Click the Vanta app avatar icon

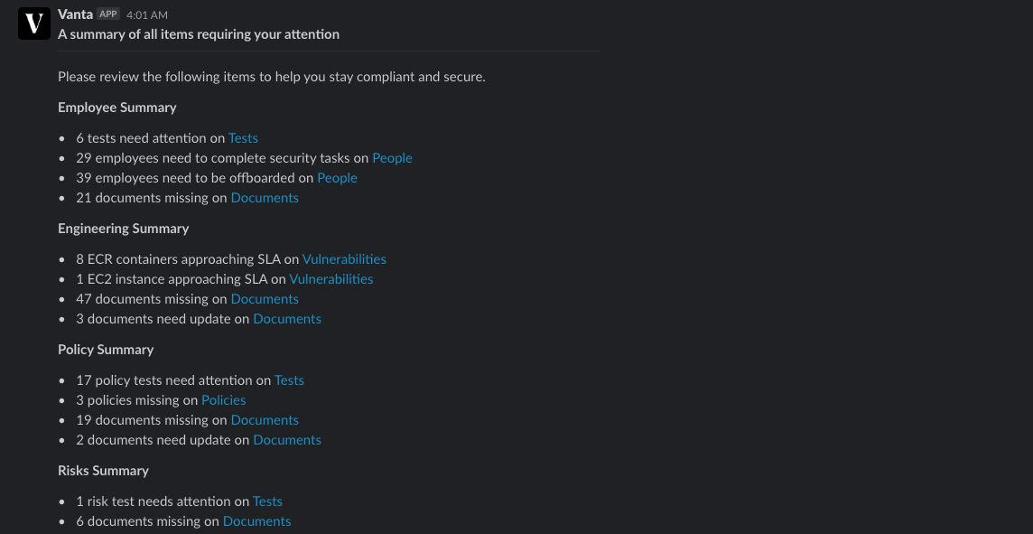point(34,23)
